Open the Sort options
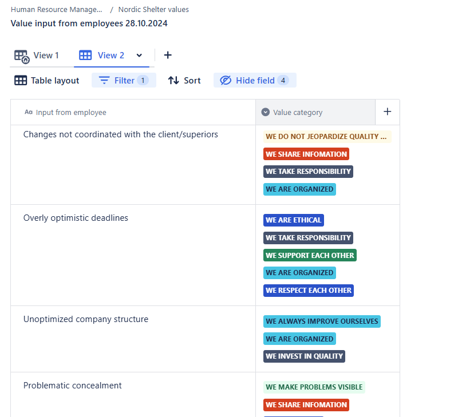Image resolution: width=454 pixels, height=417 pixels. tap(184, 81)
